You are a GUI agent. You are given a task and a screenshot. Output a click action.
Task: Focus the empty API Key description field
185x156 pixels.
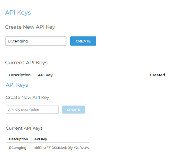[x=32, y=110]
